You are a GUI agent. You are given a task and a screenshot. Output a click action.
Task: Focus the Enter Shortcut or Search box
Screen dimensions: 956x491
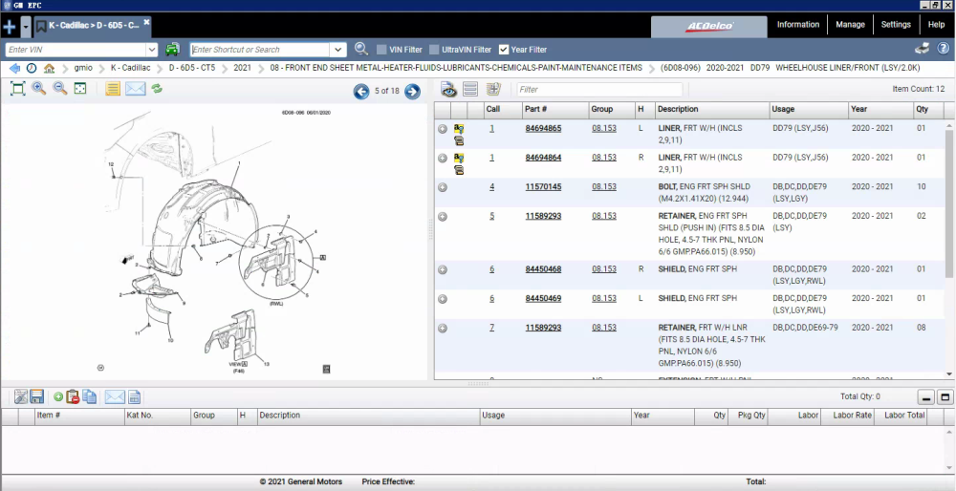(x=260, y=50)
